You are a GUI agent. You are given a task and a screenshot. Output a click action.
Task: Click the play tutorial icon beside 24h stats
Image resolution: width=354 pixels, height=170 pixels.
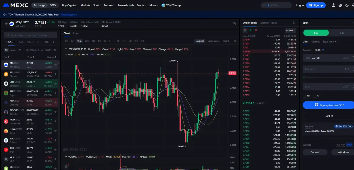(x=234, y=24)
